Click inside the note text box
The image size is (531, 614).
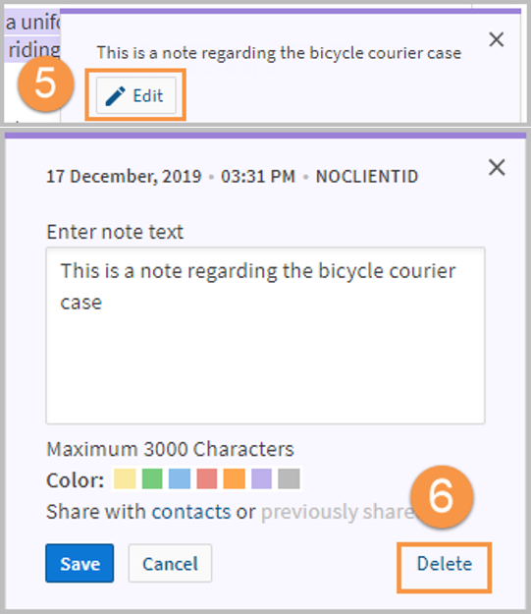pyautogui.click(x=265, y=335)
